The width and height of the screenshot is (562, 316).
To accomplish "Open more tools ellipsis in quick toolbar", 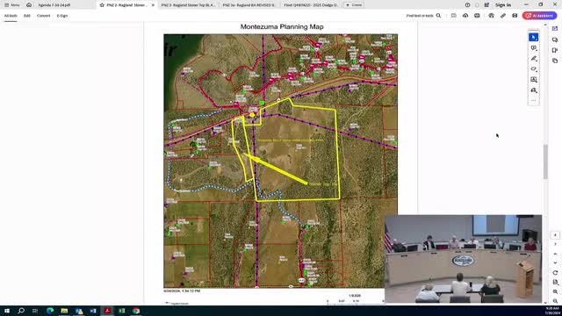I will [533, 100].
